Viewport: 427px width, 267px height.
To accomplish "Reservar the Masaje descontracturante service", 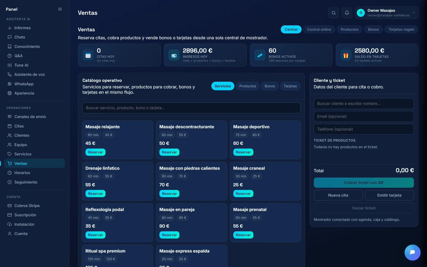I will pos(169,152).
